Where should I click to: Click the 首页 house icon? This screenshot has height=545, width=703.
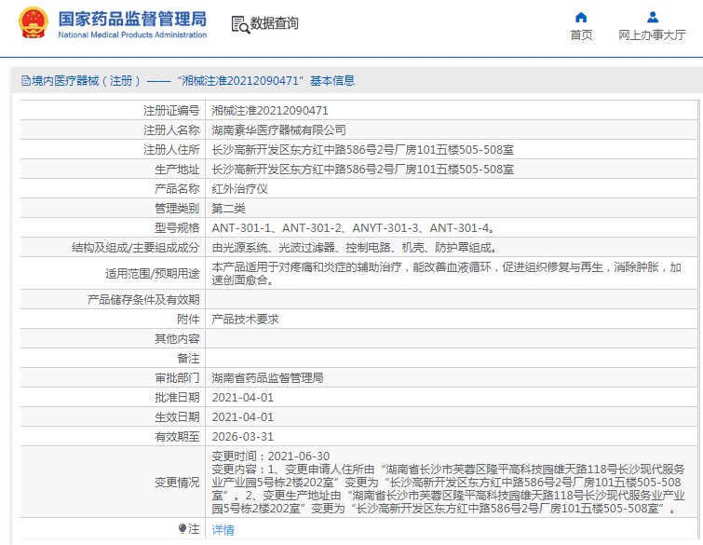(x=581, y=17)
